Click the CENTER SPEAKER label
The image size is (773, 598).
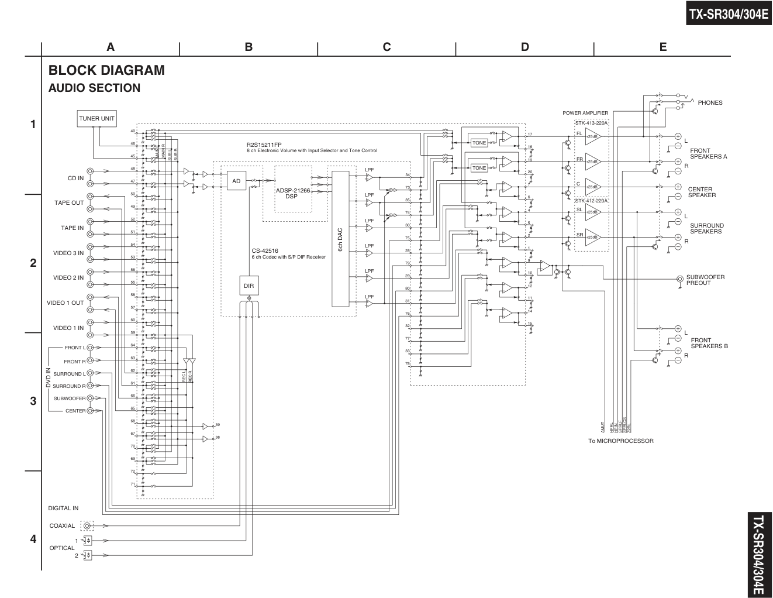coord(702,193)
